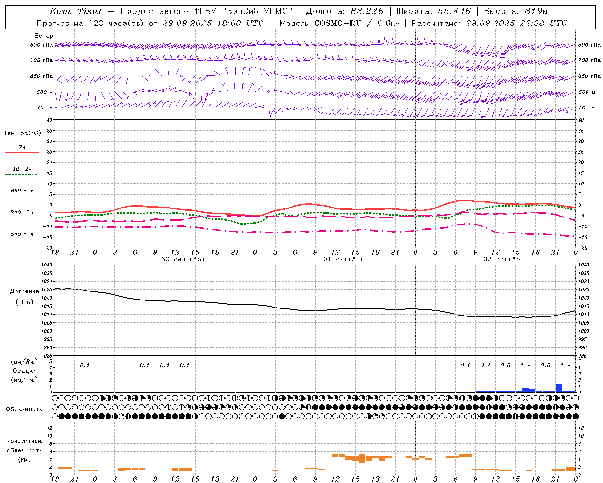Click the '700 гПа' temperature legend entry
This screenshot has width=603, height=483.
tap(22, 213)
